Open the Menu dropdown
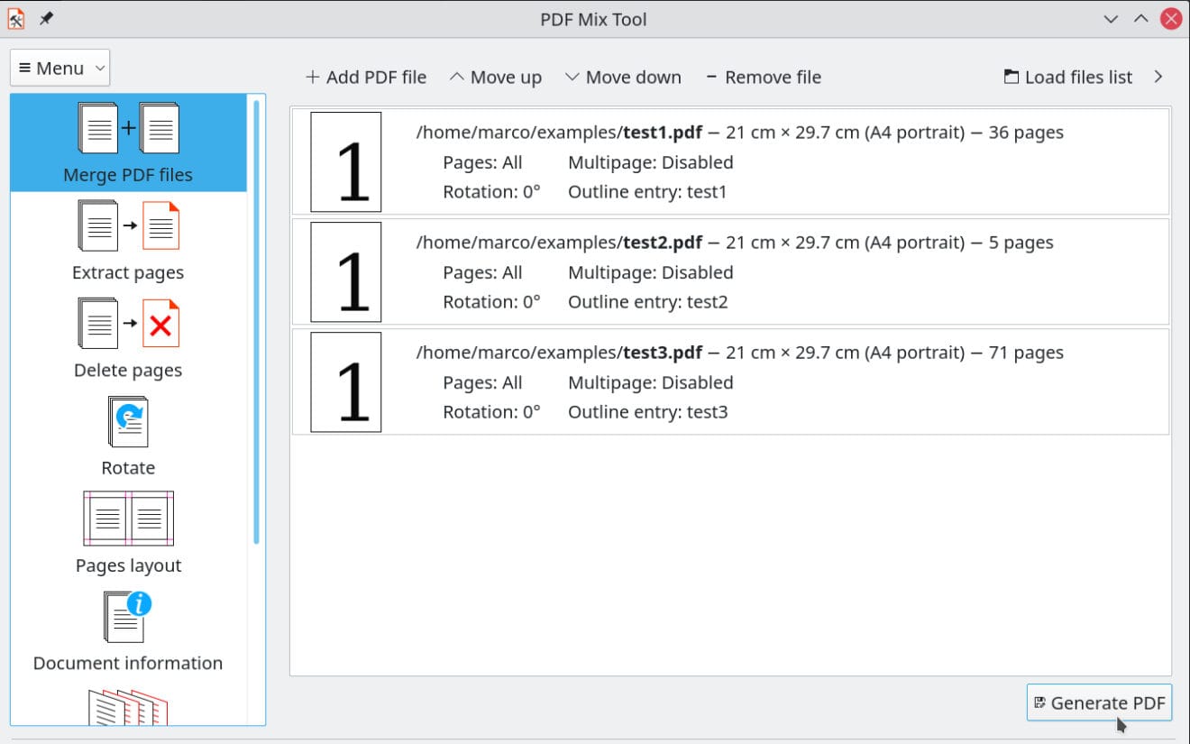 point(59,67)
